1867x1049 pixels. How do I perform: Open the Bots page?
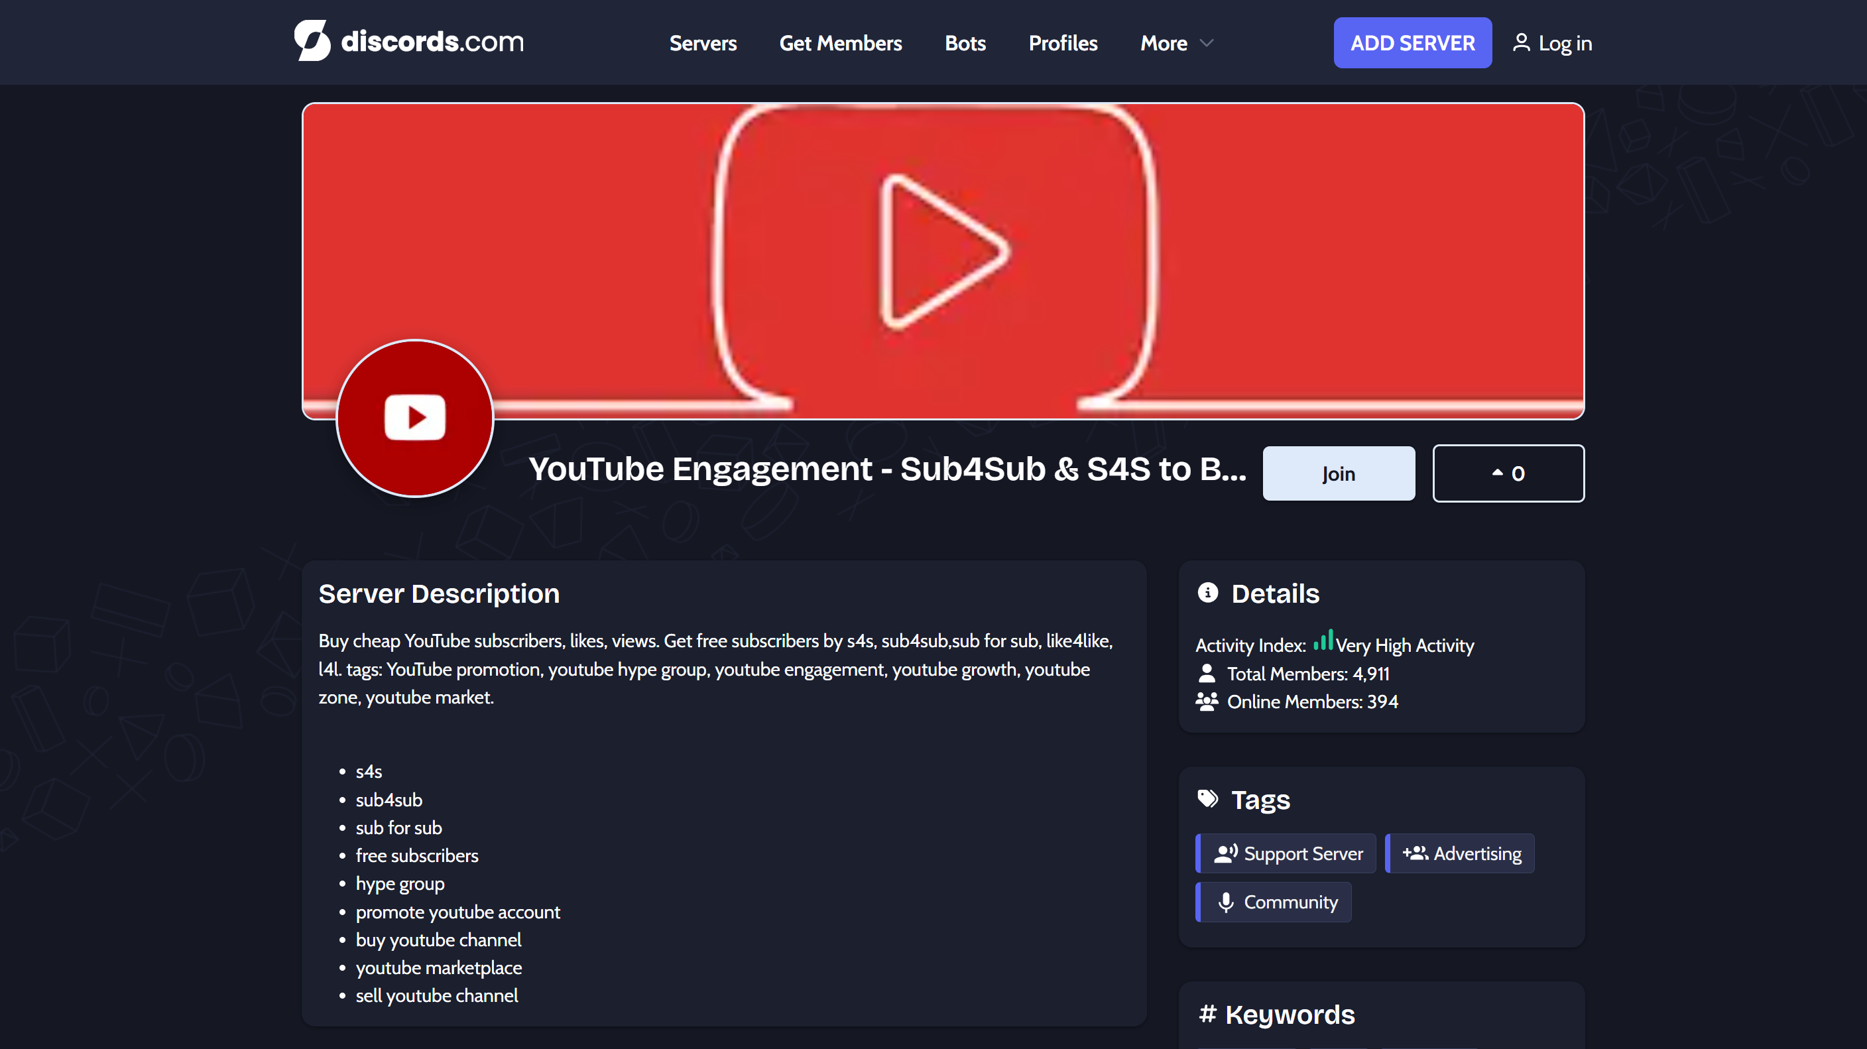(965, 43)
